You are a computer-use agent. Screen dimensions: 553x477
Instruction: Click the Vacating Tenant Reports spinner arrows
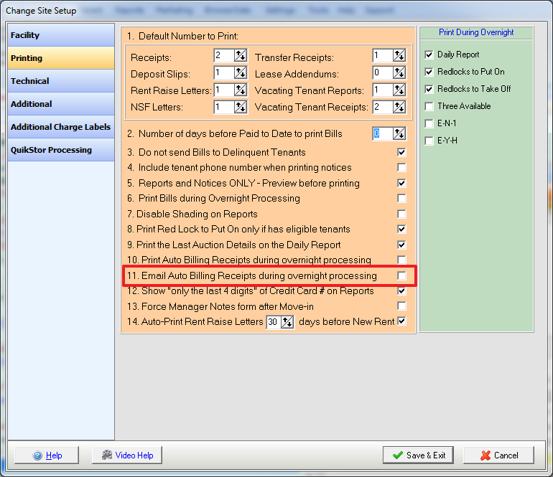tap(399, 90)
